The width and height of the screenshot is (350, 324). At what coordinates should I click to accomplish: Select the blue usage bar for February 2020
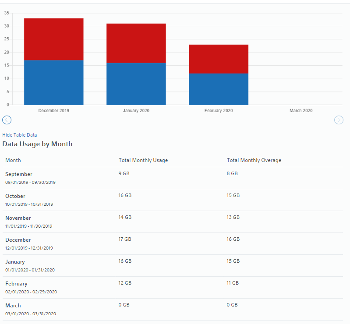219,89
